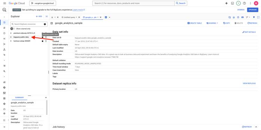Open the BigQuery product icon
Viewport: 261px width, 130px height.
click(x=4, y=10)
